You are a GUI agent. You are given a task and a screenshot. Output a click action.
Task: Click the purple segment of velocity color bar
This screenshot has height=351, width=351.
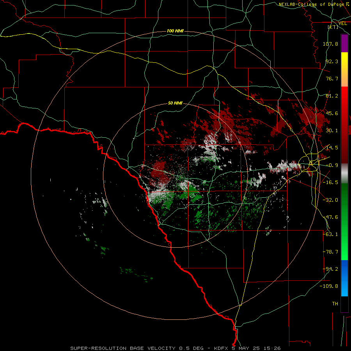click(x=344, y=43)
